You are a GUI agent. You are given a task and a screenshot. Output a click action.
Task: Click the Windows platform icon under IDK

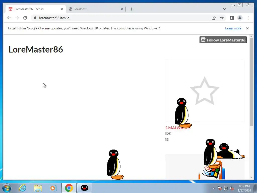click(x=167, y=139)
